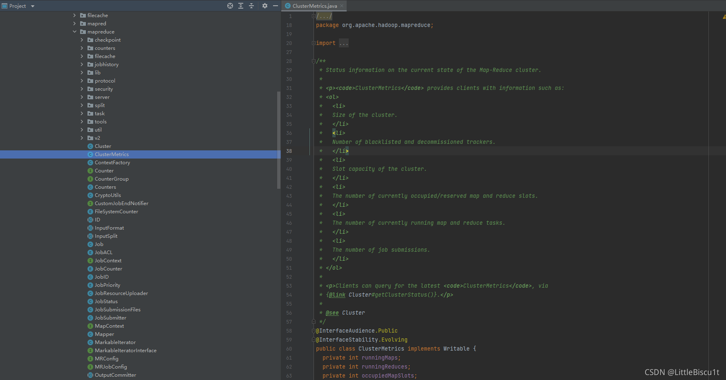Open JobStatus in project tree
The width and height of the screenshot is (726, 380).
[x=106, y=301]
